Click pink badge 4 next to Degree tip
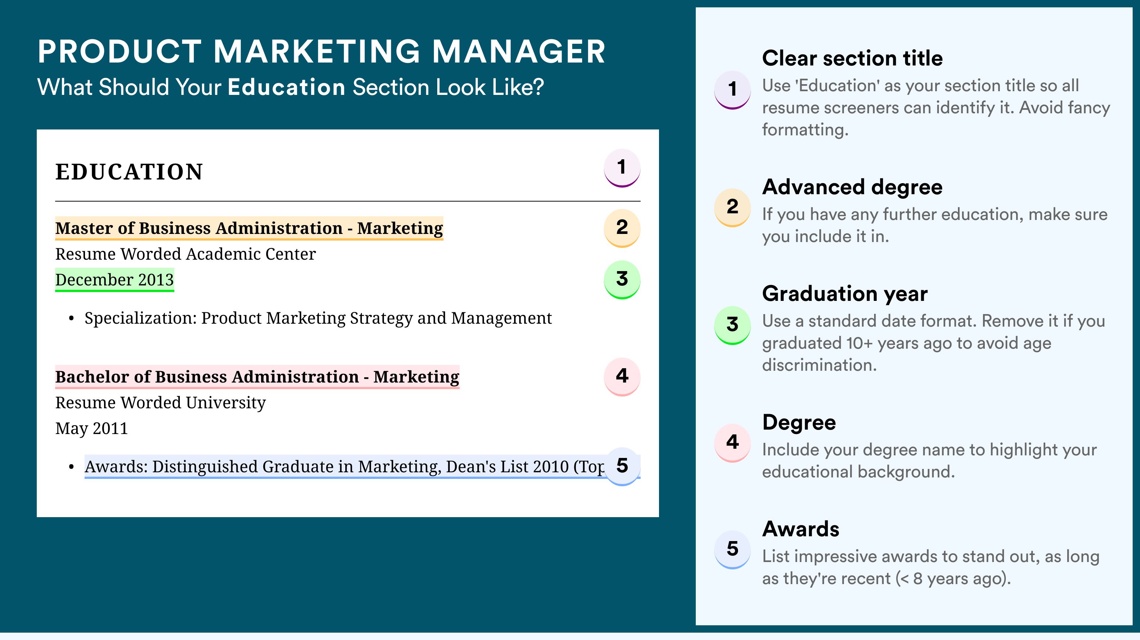 point(732,442)
